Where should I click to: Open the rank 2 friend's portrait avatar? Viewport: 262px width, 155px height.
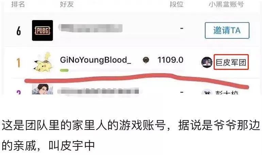pos(43,89)
